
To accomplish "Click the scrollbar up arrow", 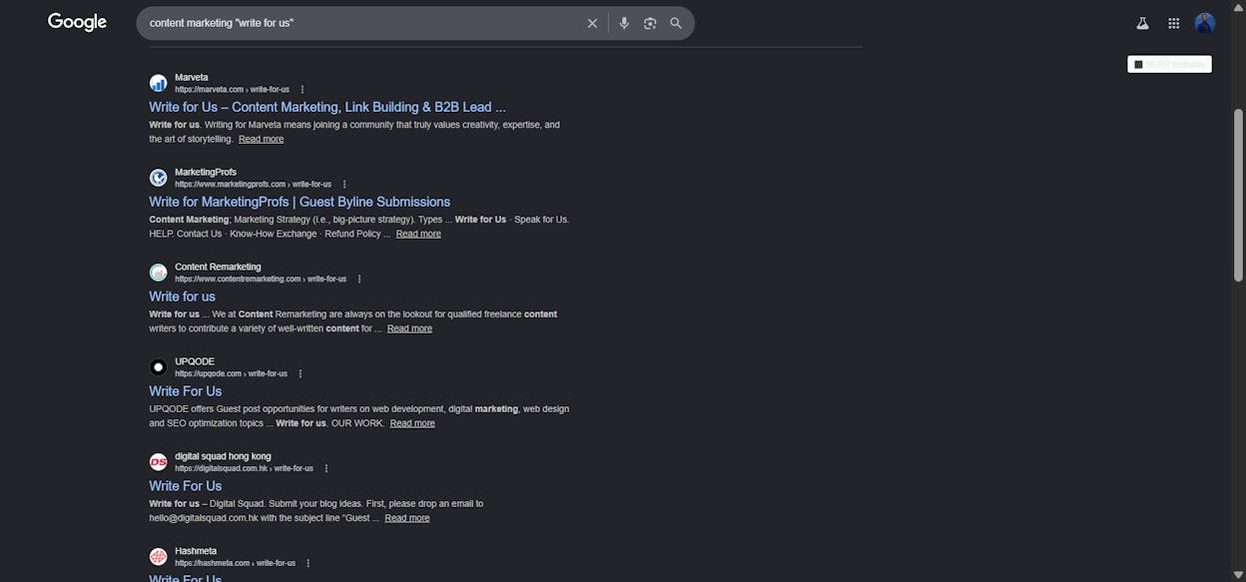I will click(1239, 6).
